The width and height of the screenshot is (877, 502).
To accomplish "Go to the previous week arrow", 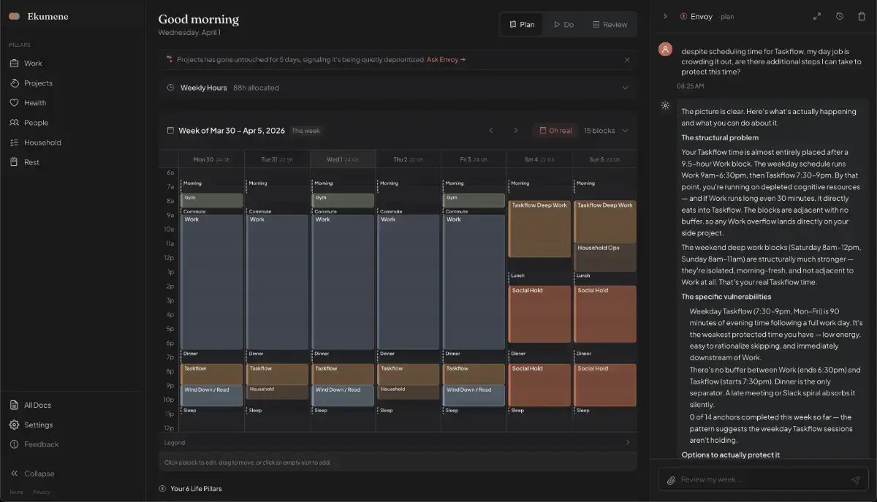I will click(491, 131).
